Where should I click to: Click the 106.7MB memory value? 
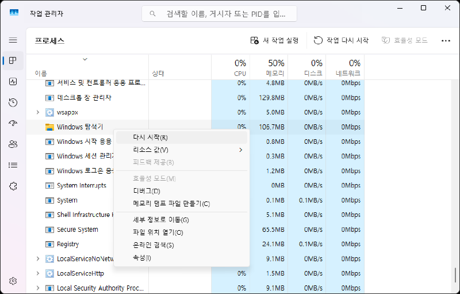pos(271,127)
